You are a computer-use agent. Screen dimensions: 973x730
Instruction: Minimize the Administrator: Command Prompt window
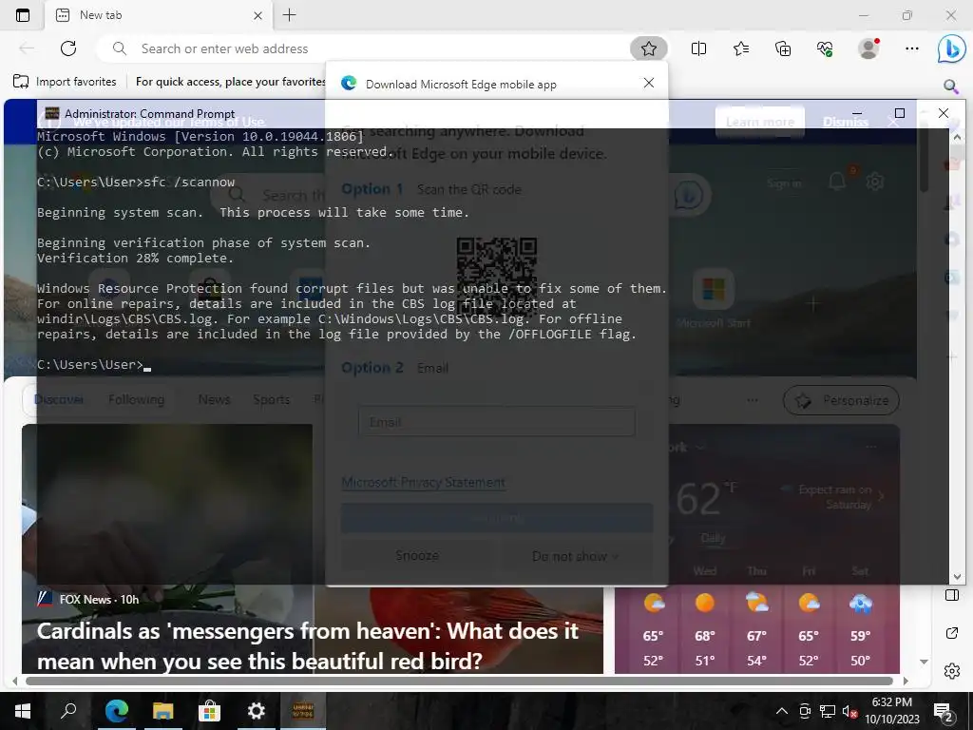pyautogui.click(x=857, y=113)
